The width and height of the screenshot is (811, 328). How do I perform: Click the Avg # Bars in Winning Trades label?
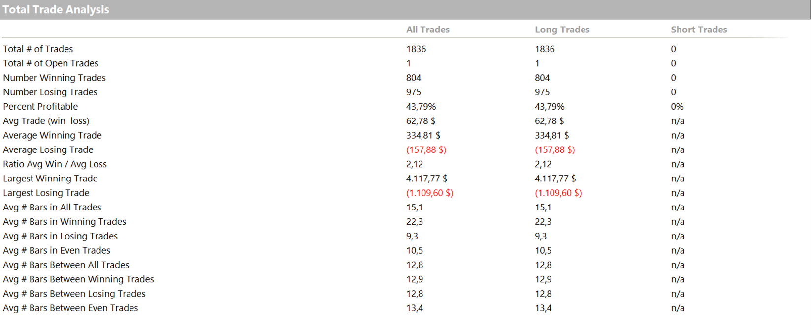pos(65,222)
